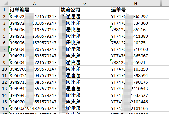Click logistics company cell in row 2
169x114 pixels.
click(x=85, y=16)
